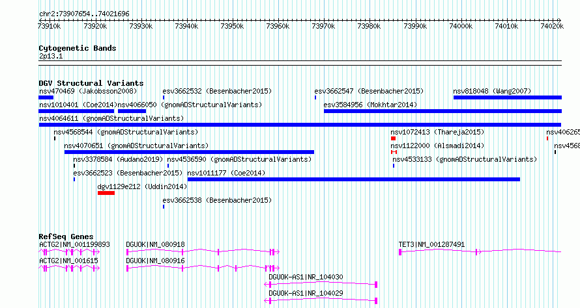The width and height of the screenshot is (580, 308).
Task: Select the esv3662532 (Besenbacher2015) label
Action: (x=217, y=91)
